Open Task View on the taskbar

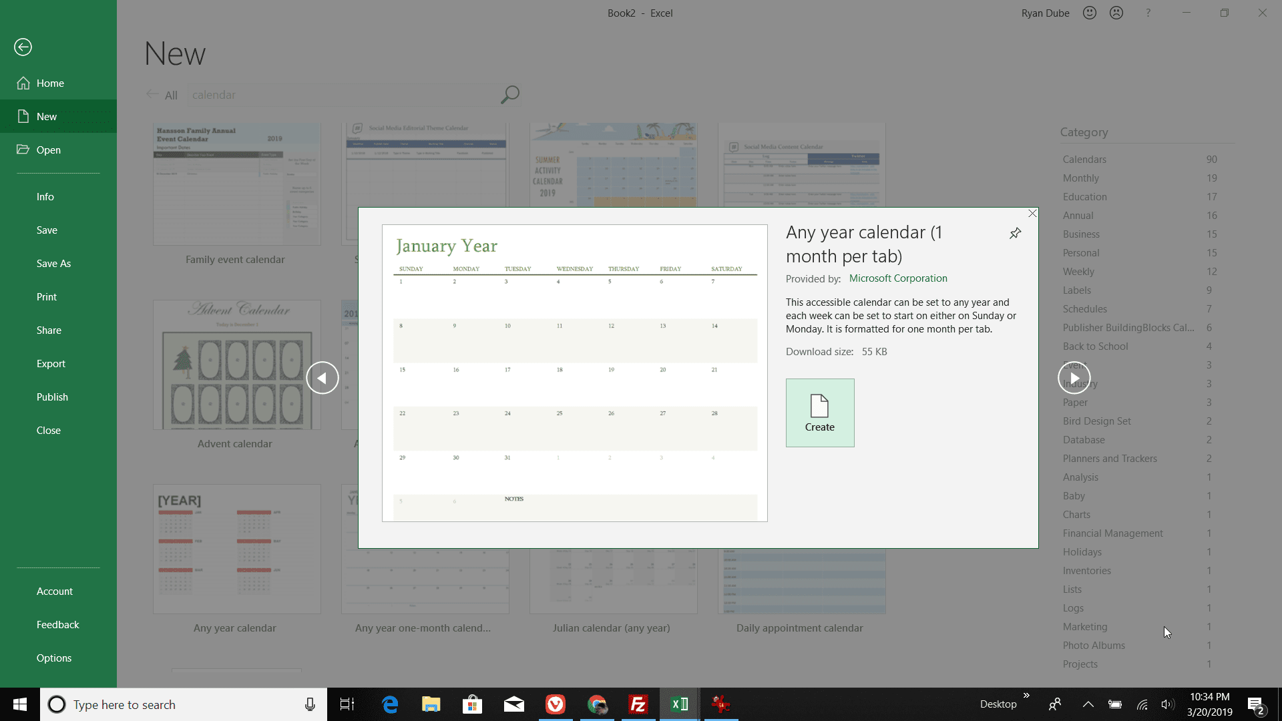(347, 704)
